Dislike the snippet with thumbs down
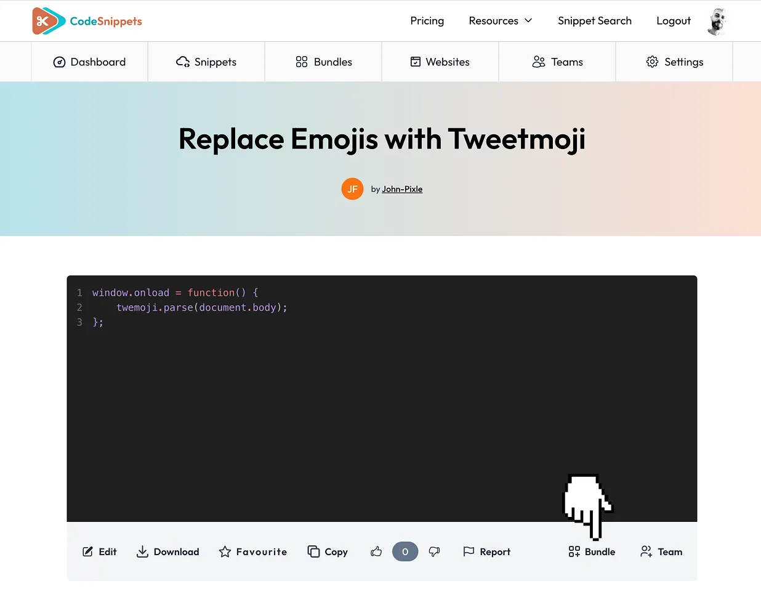Image resolution: width=761 pixels, height=610 pixels. tap(435, 551)
